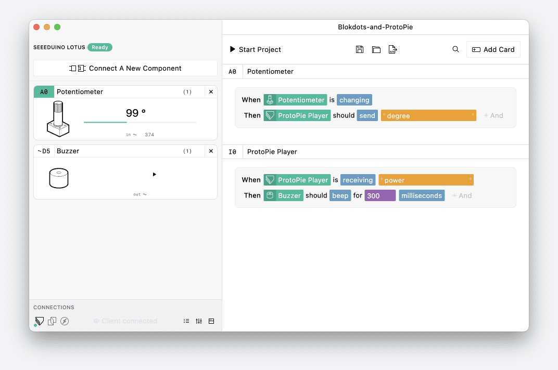
Task: Select the ProtoPie Player I0 section header
Action: (x=375, y=152)
